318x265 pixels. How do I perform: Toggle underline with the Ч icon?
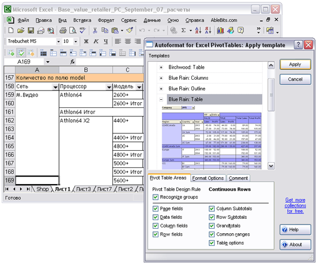[106, 42]
